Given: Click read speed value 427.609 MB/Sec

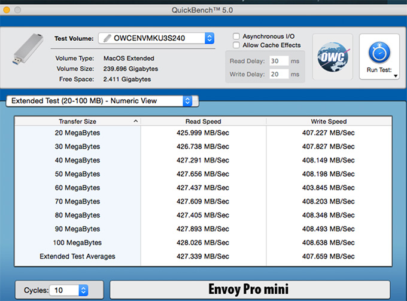Looking at the screenshot, I should click(x=203, y=201).
